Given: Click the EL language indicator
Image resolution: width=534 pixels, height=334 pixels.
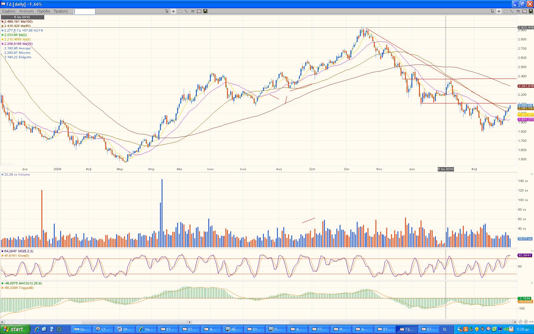Looking at the screenshot, I should coord(445,329).
